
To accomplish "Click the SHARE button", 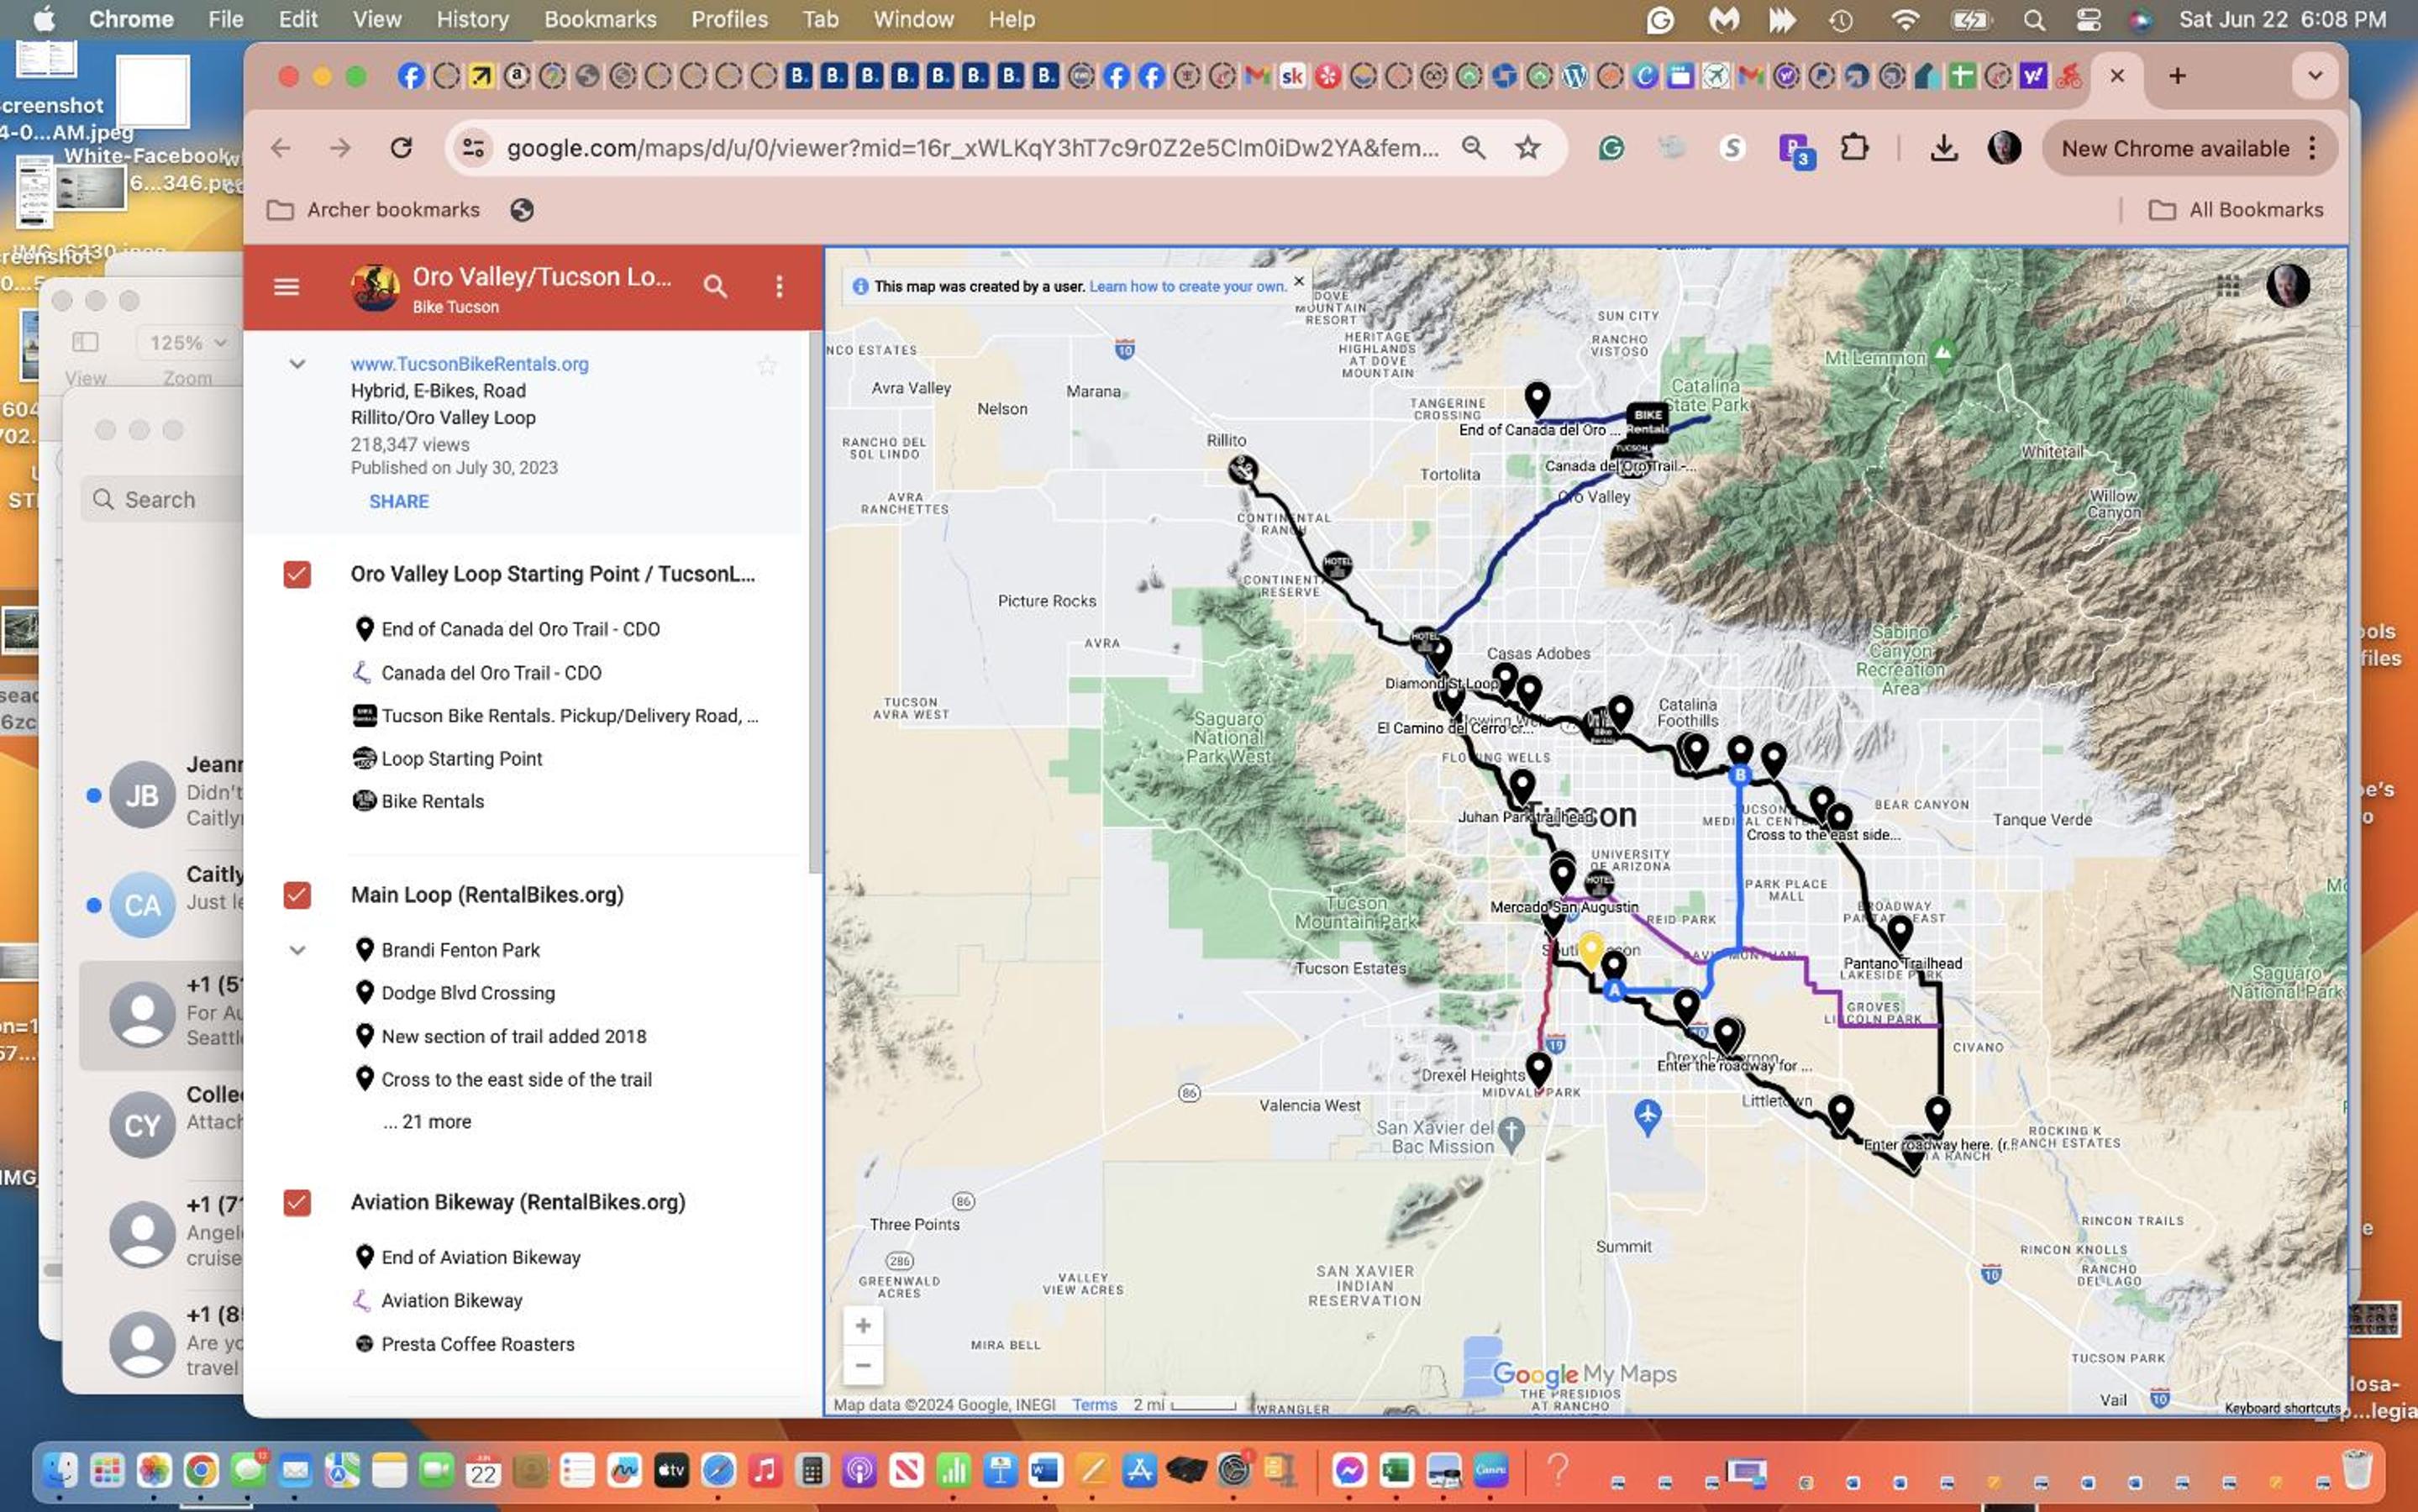I will coord(399,502).
